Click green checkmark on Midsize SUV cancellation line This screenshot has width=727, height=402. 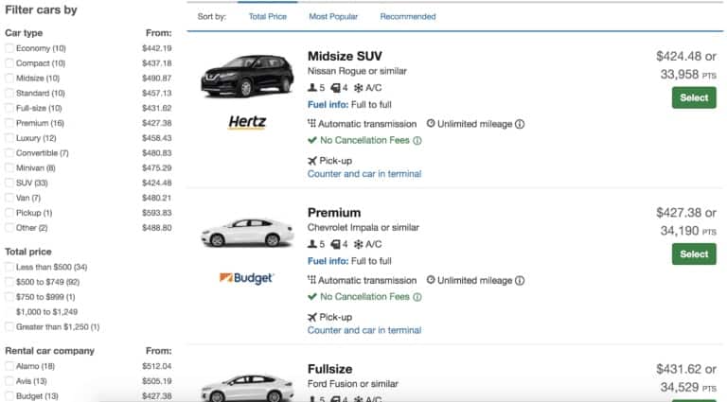tap(312, 140)
